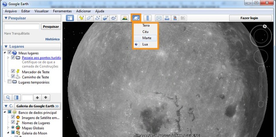Choose Lua in the planet menu

146,44
